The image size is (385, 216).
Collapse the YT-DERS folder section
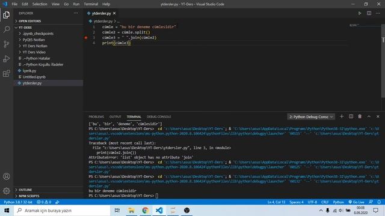click(x=48, y=28)
